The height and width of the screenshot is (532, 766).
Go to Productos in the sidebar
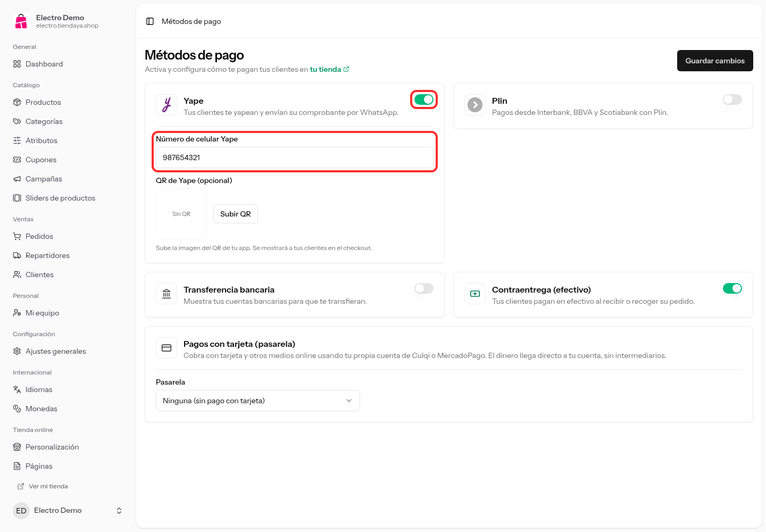coord(68,102)
